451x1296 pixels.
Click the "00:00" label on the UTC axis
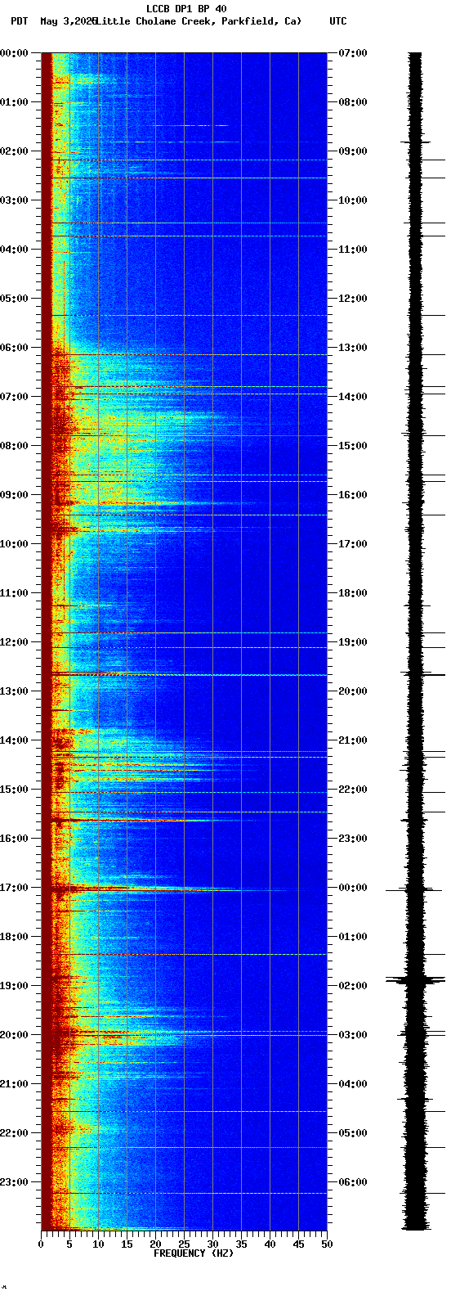[x=353, y=888]
